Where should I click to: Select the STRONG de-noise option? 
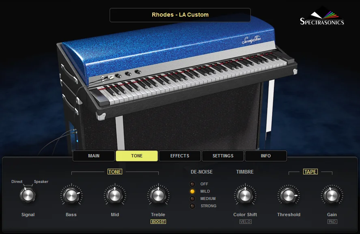point(192,206)
